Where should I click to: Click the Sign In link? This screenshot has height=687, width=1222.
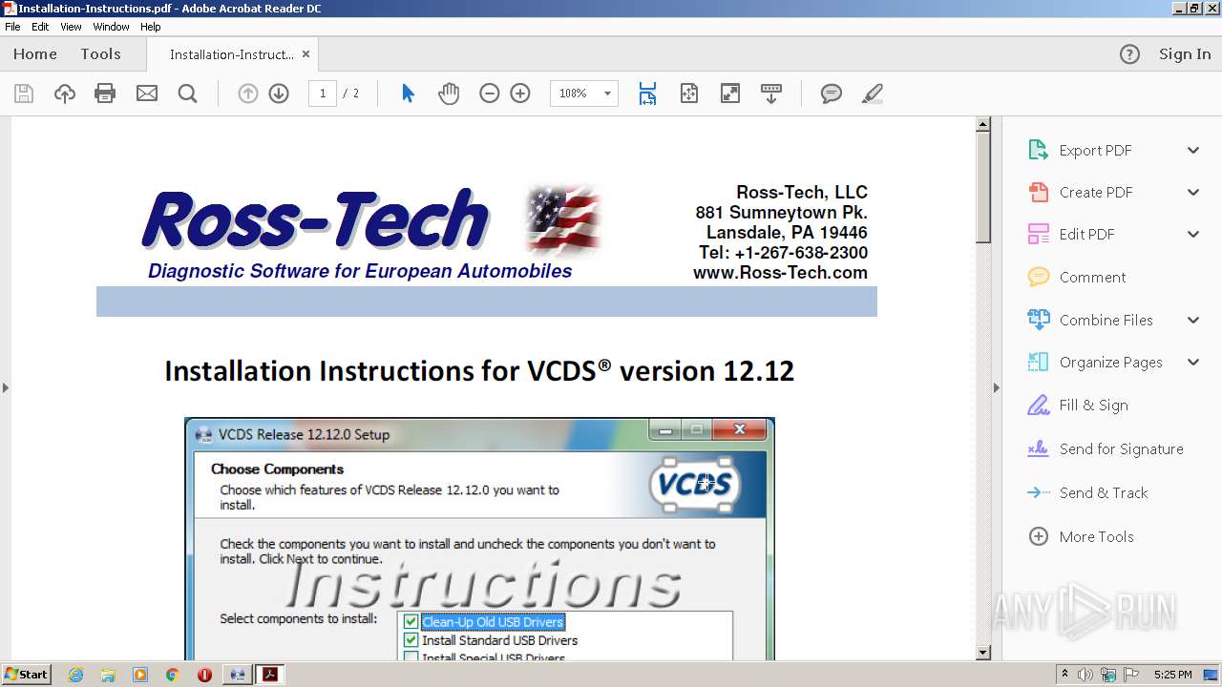click(x=1185, y=54)
